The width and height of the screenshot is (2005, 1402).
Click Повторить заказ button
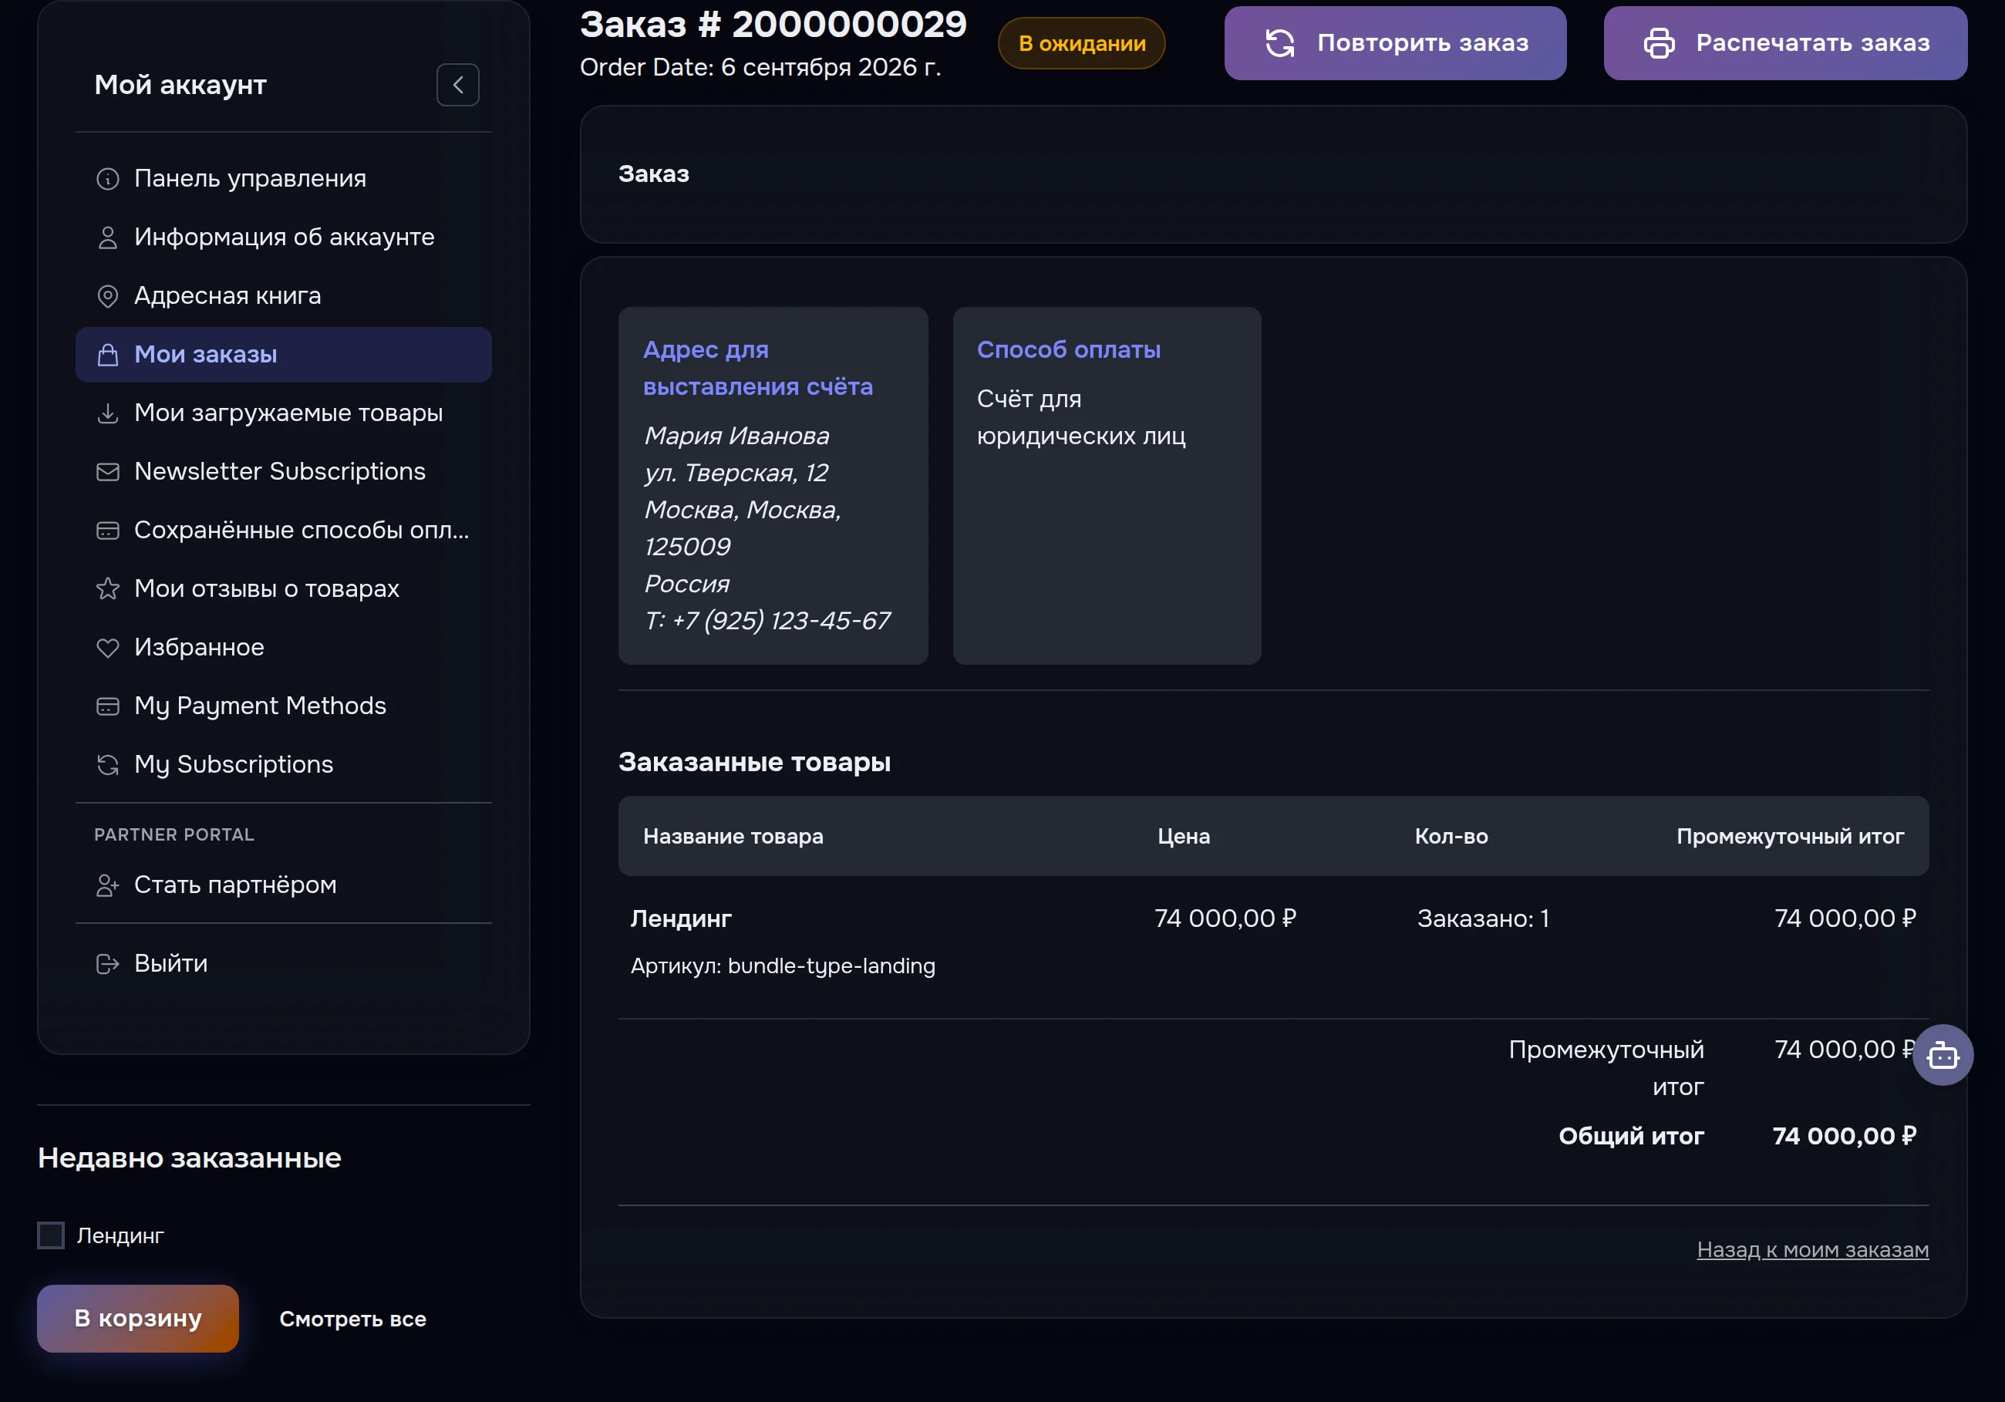(1394, 43)
